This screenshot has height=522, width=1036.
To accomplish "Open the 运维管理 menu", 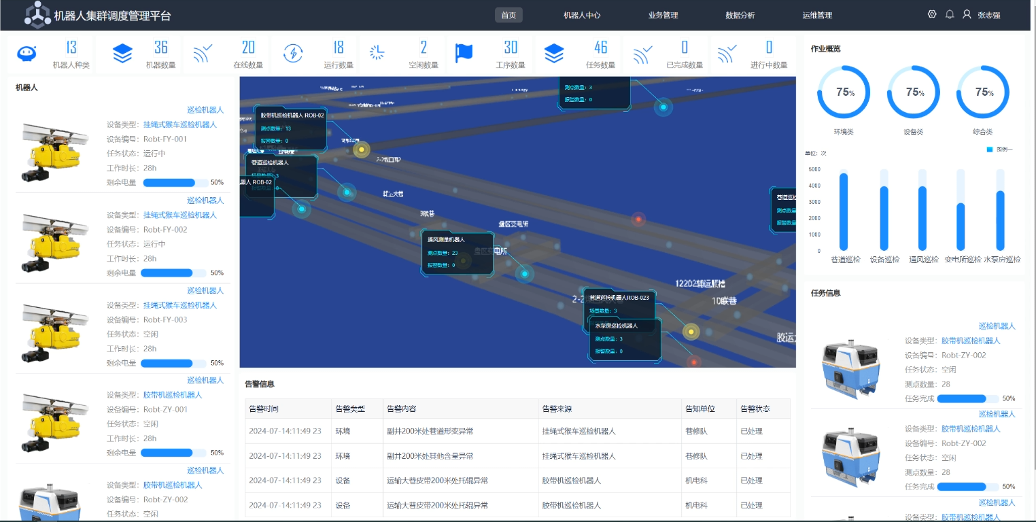I will pos(817,15).
